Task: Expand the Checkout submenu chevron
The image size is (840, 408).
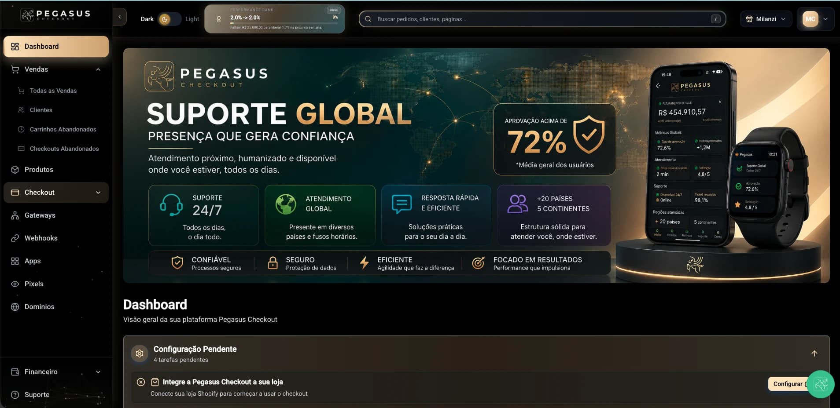Action: coord(98,193)
